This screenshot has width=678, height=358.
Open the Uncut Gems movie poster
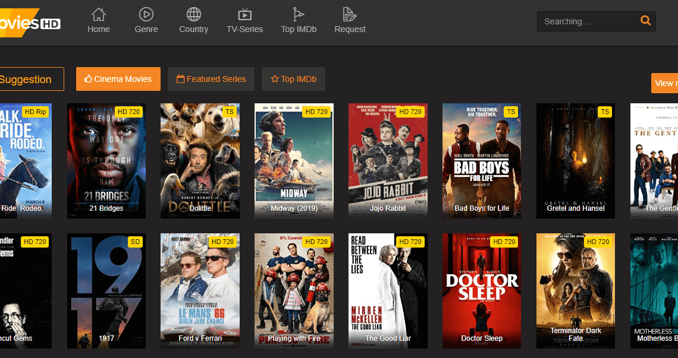click(x=25, y=291)
